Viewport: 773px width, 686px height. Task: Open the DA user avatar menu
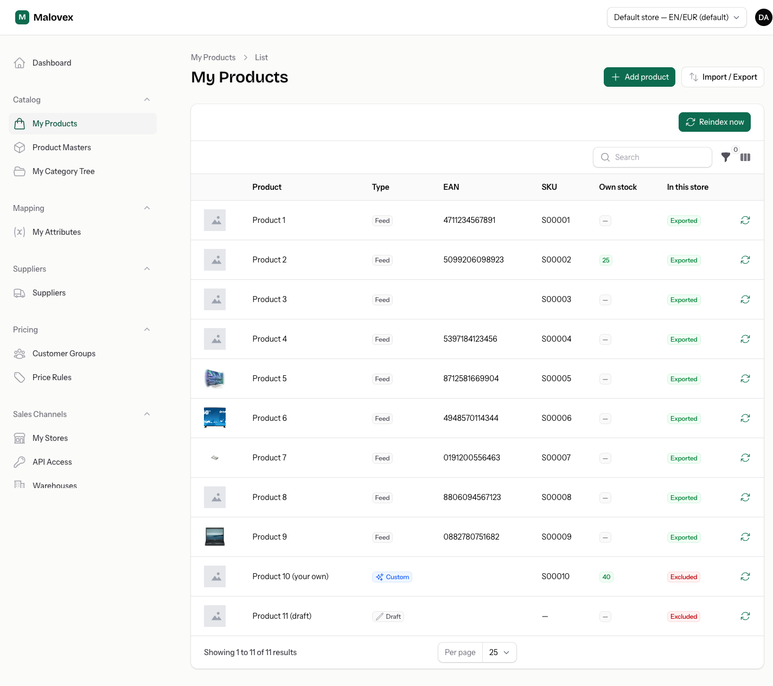[763, 17]
